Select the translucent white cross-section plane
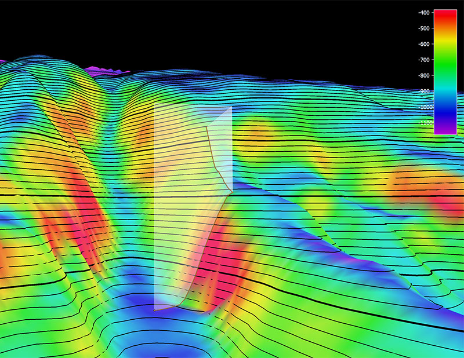The height and width of the screenshot is (358, 464). 193,207
